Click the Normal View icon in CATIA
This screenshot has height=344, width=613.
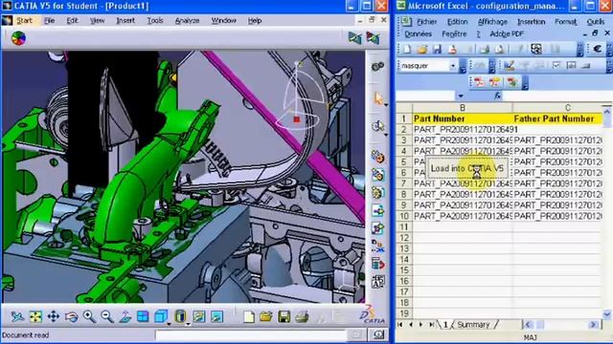tap(125, 316)
